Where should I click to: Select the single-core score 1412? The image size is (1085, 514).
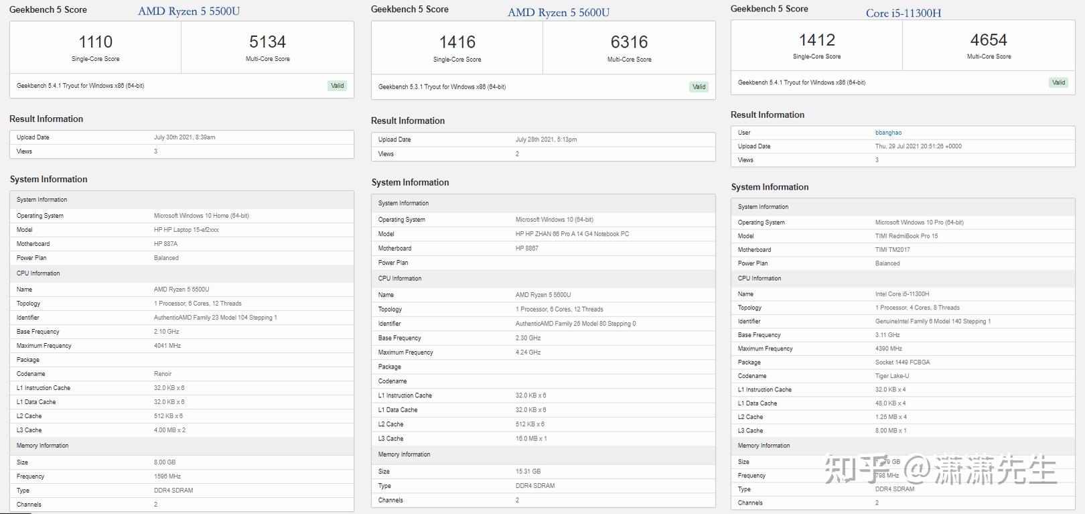coord(817,40)
